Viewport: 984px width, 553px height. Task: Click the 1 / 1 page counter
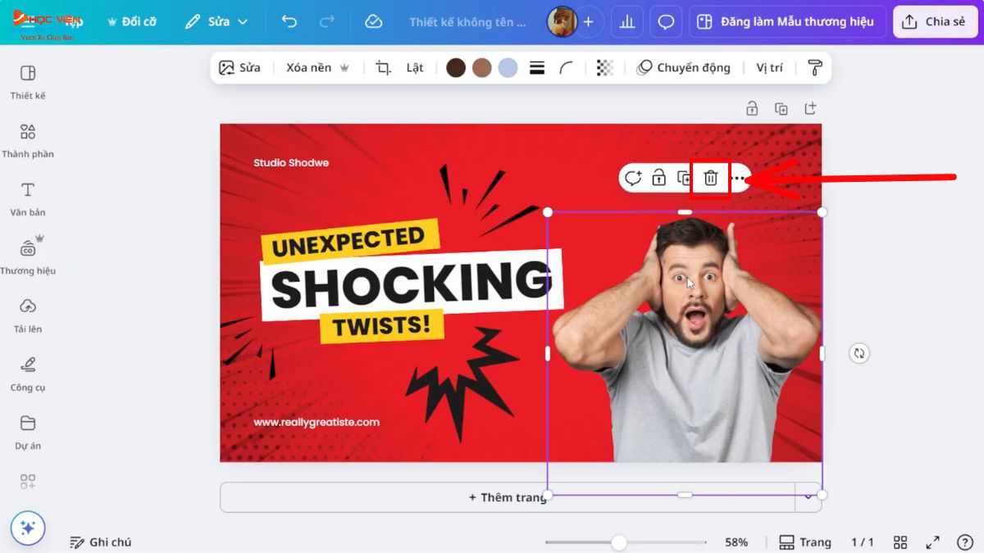coord(863,542)
